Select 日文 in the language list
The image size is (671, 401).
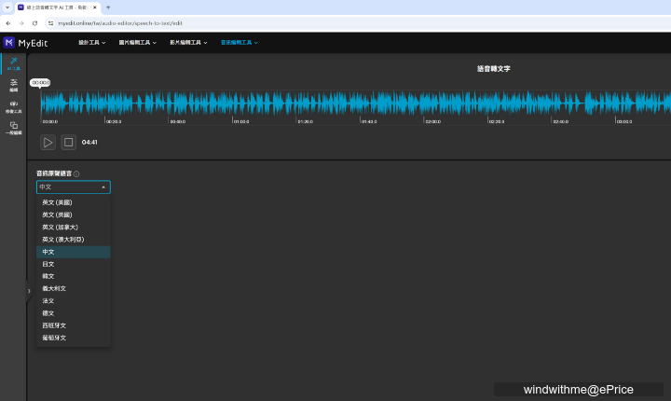[48, 264]
